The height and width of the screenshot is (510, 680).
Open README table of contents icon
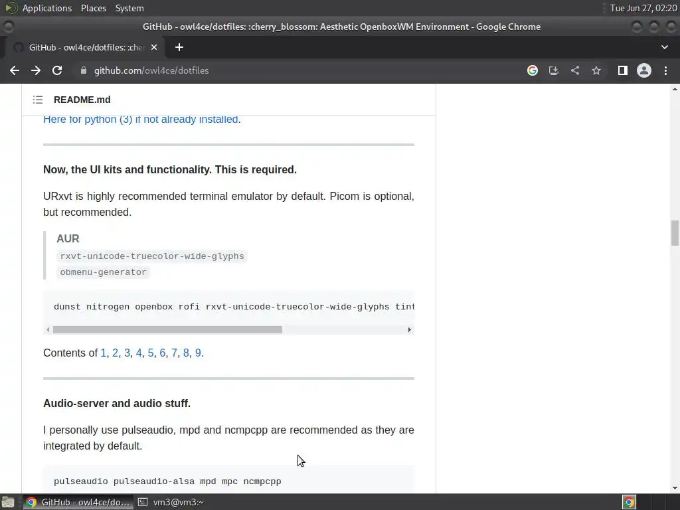(38, 100)
